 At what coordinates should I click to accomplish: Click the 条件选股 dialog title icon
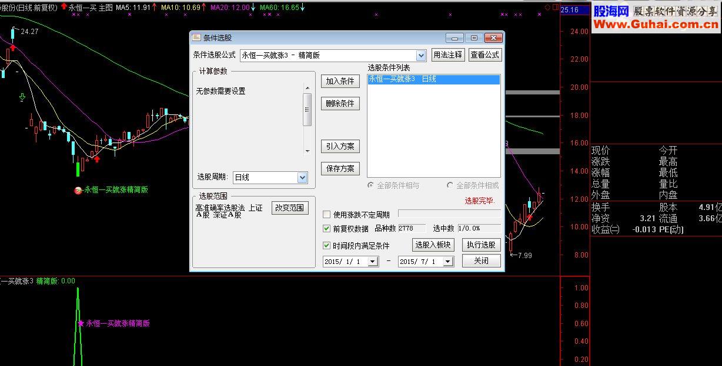tap(196, 38)
